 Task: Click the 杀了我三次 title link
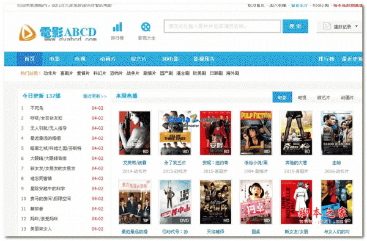pos(175,163)
